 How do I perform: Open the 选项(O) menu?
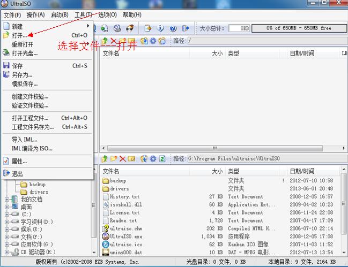[x=107, y=15]
